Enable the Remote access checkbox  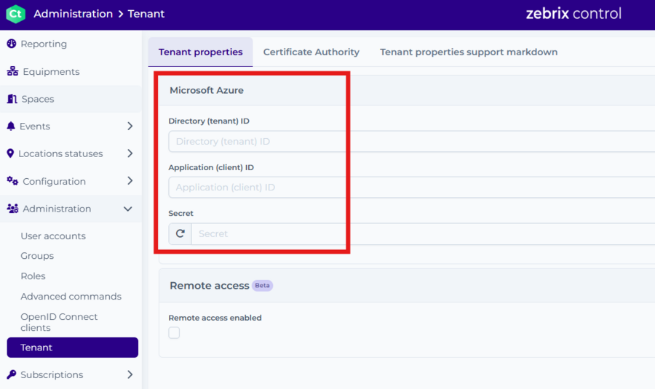pyautogui.click(x=174, y=333)
